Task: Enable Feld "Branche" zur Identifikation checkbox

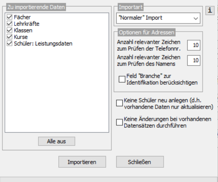Action: [x=122, y=79]
